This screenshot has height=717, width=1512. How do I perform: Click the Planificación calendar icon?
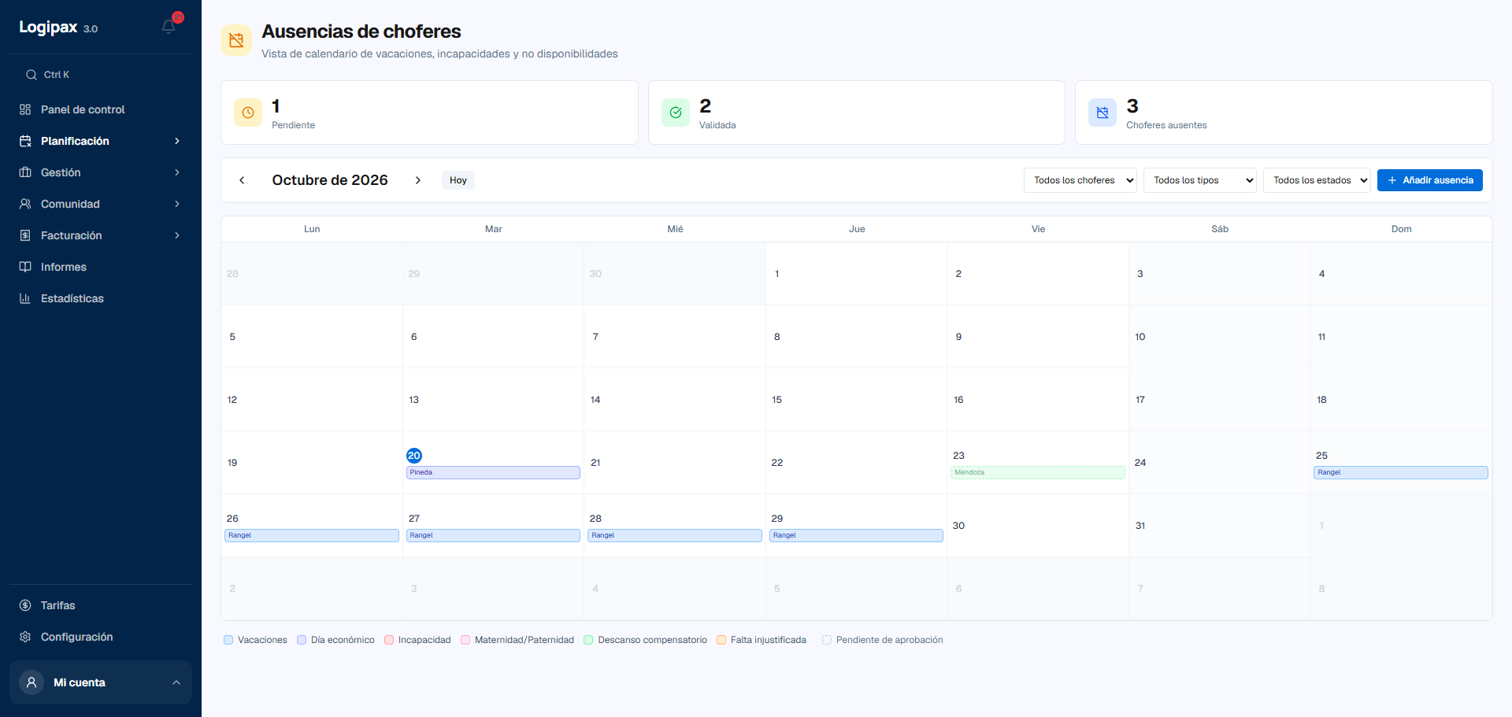(25, 141)
